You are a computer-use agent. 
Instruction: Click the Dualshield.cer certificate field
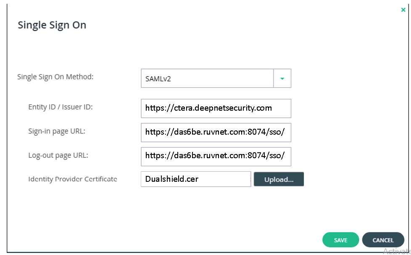coord(195,179)
